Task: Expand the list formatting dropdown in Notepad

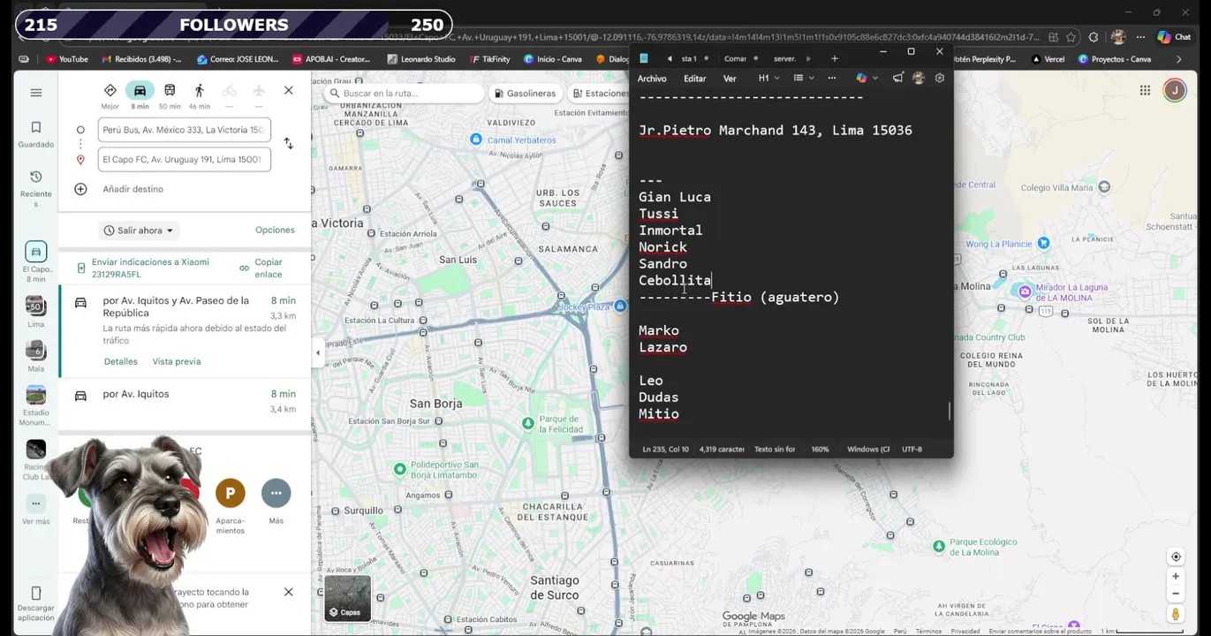Action: (x=803, y=78)
